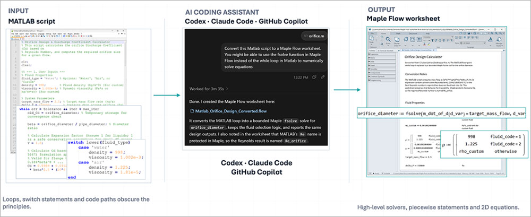Screen dimensions: 531x217
Task: Switch to the Document ribbon tab
Action: tap(413, 33)
